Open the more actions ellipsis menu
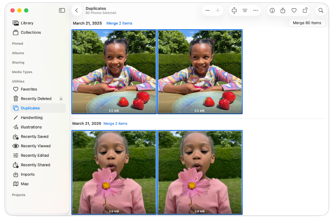This screenshot has width=332, height=219. point(256,10)
